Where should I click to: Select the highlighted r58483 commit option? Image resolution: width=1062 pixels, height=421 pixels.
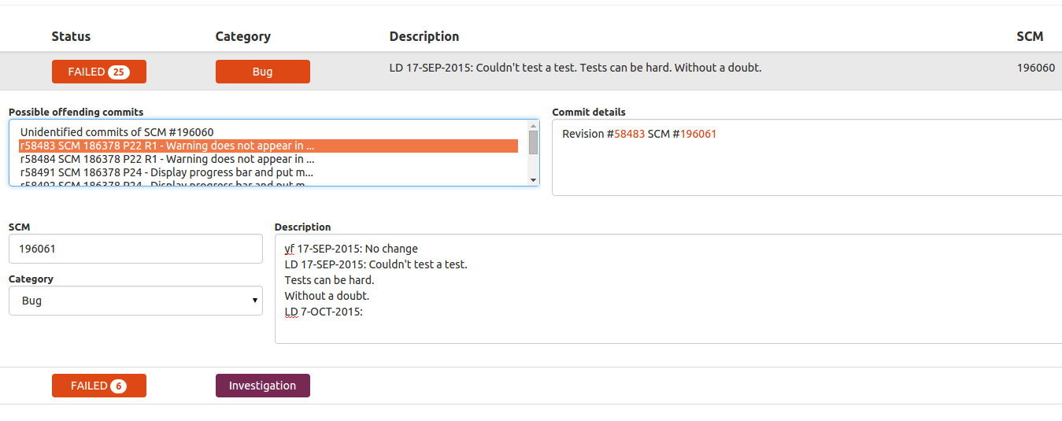168,146
